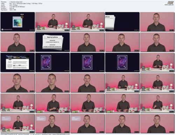This screenshot has width=175, height=135.
Task: Open the thumbnail with white paper stack cut off
Action: coord(122,22)
